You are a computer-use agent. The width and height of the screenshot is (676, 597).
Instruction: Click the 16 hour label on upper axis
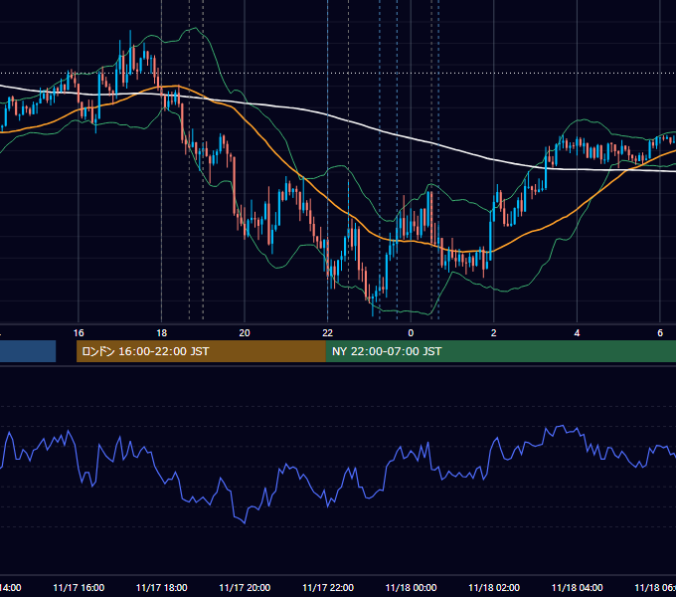(79, 333)
